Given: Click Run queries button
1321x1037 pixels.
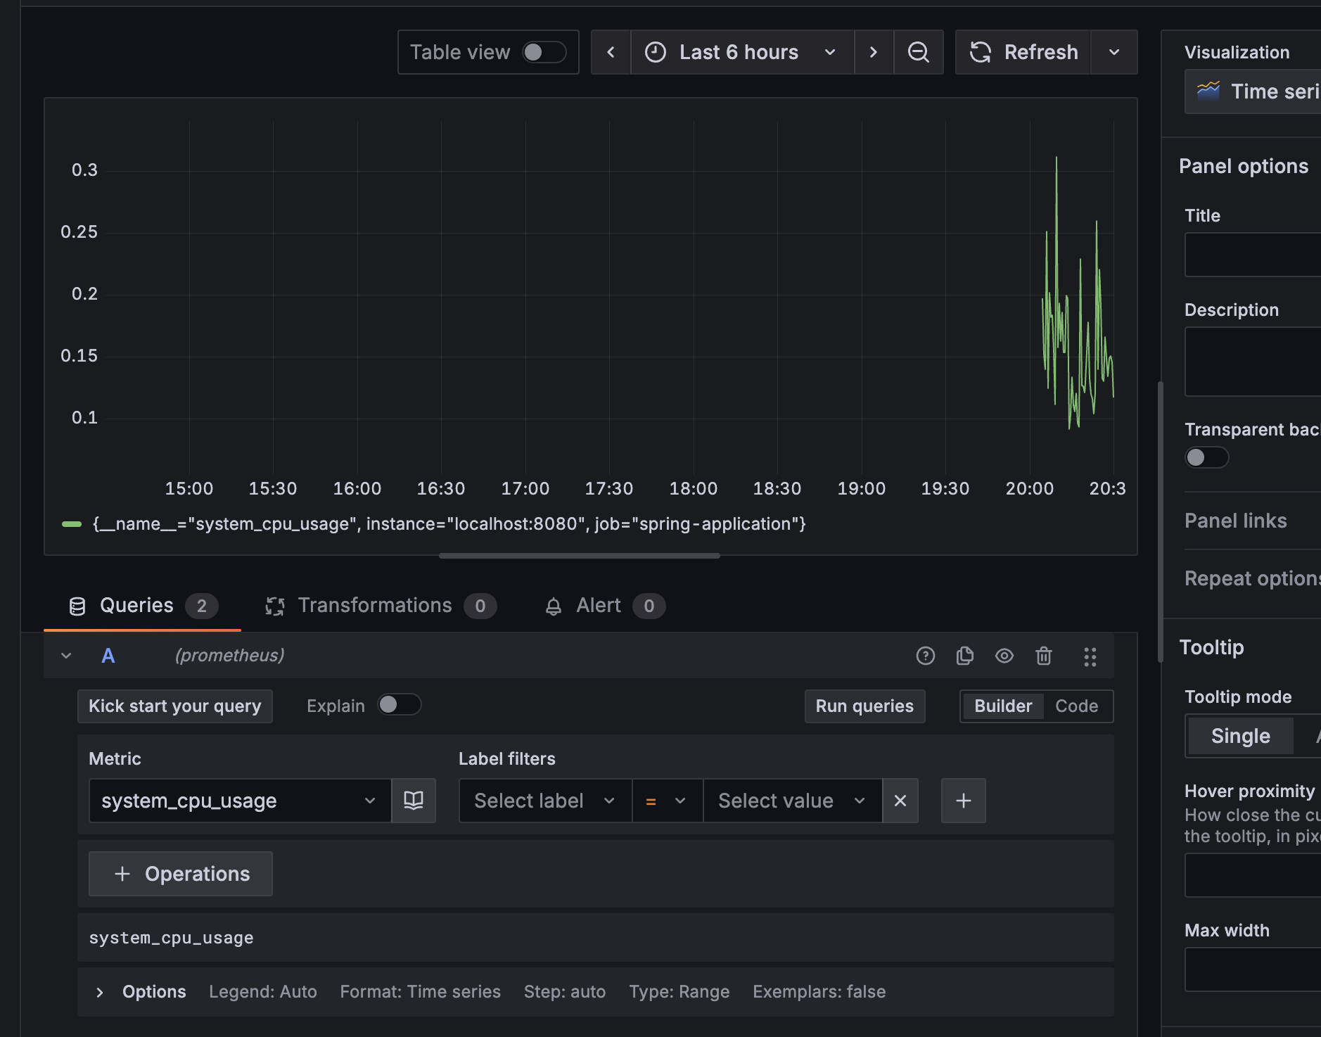Looking at the screenshot, I should 864,706.
